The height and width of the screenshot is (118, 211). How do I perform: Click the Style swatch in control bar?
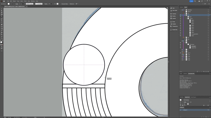point(57,4)
